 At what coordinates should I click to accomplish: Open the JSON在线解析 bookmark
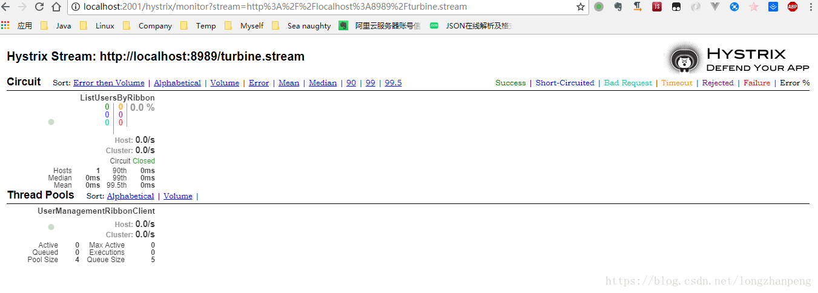[471, 25]
